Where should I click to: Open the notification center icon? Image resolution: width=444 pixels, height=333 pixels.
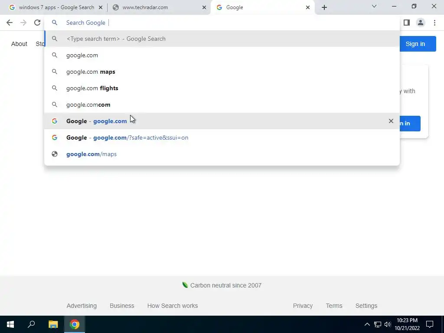click(x=430, y=324)
